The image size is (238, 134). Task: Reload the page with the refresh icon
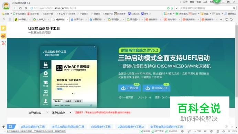[20, 8]
